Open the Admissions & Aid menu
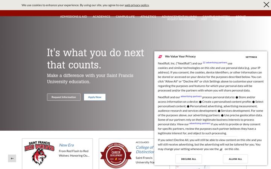Screen dimensions: 271x169 tap(73, 17)
